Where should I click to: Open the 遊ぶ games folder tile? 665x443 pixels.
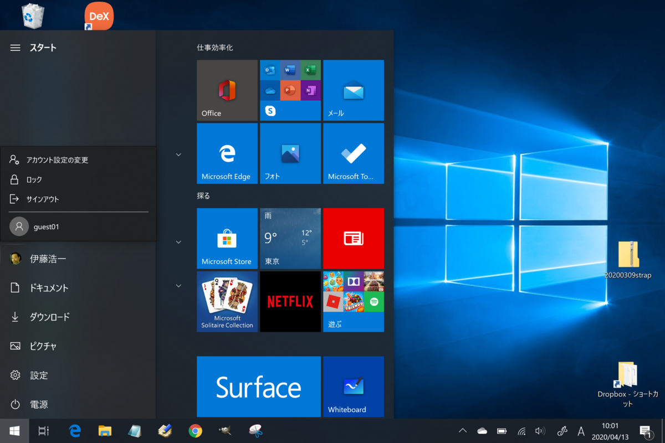(x=354, y=302)
